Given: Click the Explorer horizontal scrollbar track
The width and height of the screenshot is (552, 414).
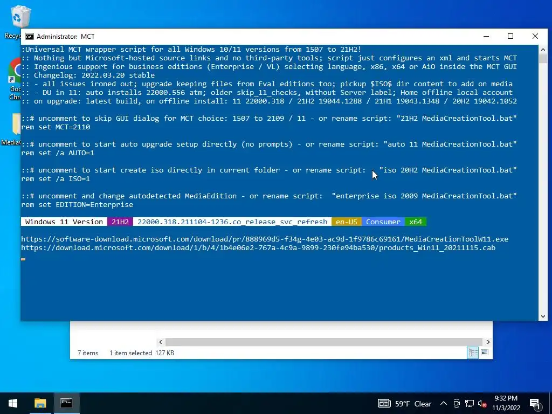Looking at the screenshot, I should [324, 342].
